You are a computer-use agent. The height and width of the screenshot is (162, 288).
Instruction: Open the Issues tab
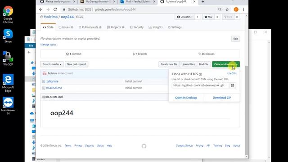pos(66,27)
